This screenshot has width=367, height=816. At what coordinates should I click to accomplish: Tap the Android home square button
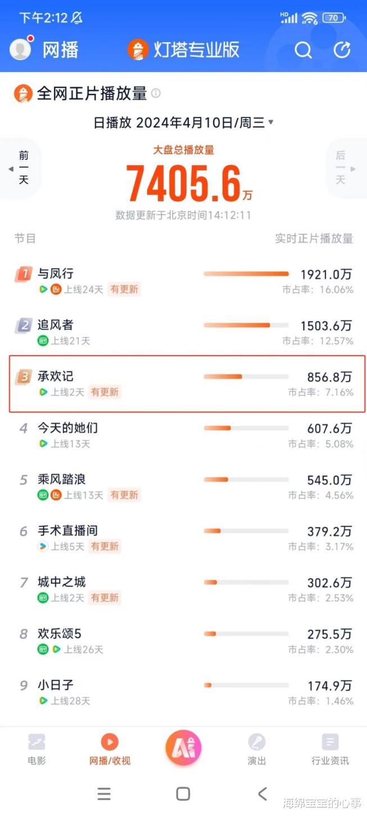pyautogui.click(x=183, y=794)
